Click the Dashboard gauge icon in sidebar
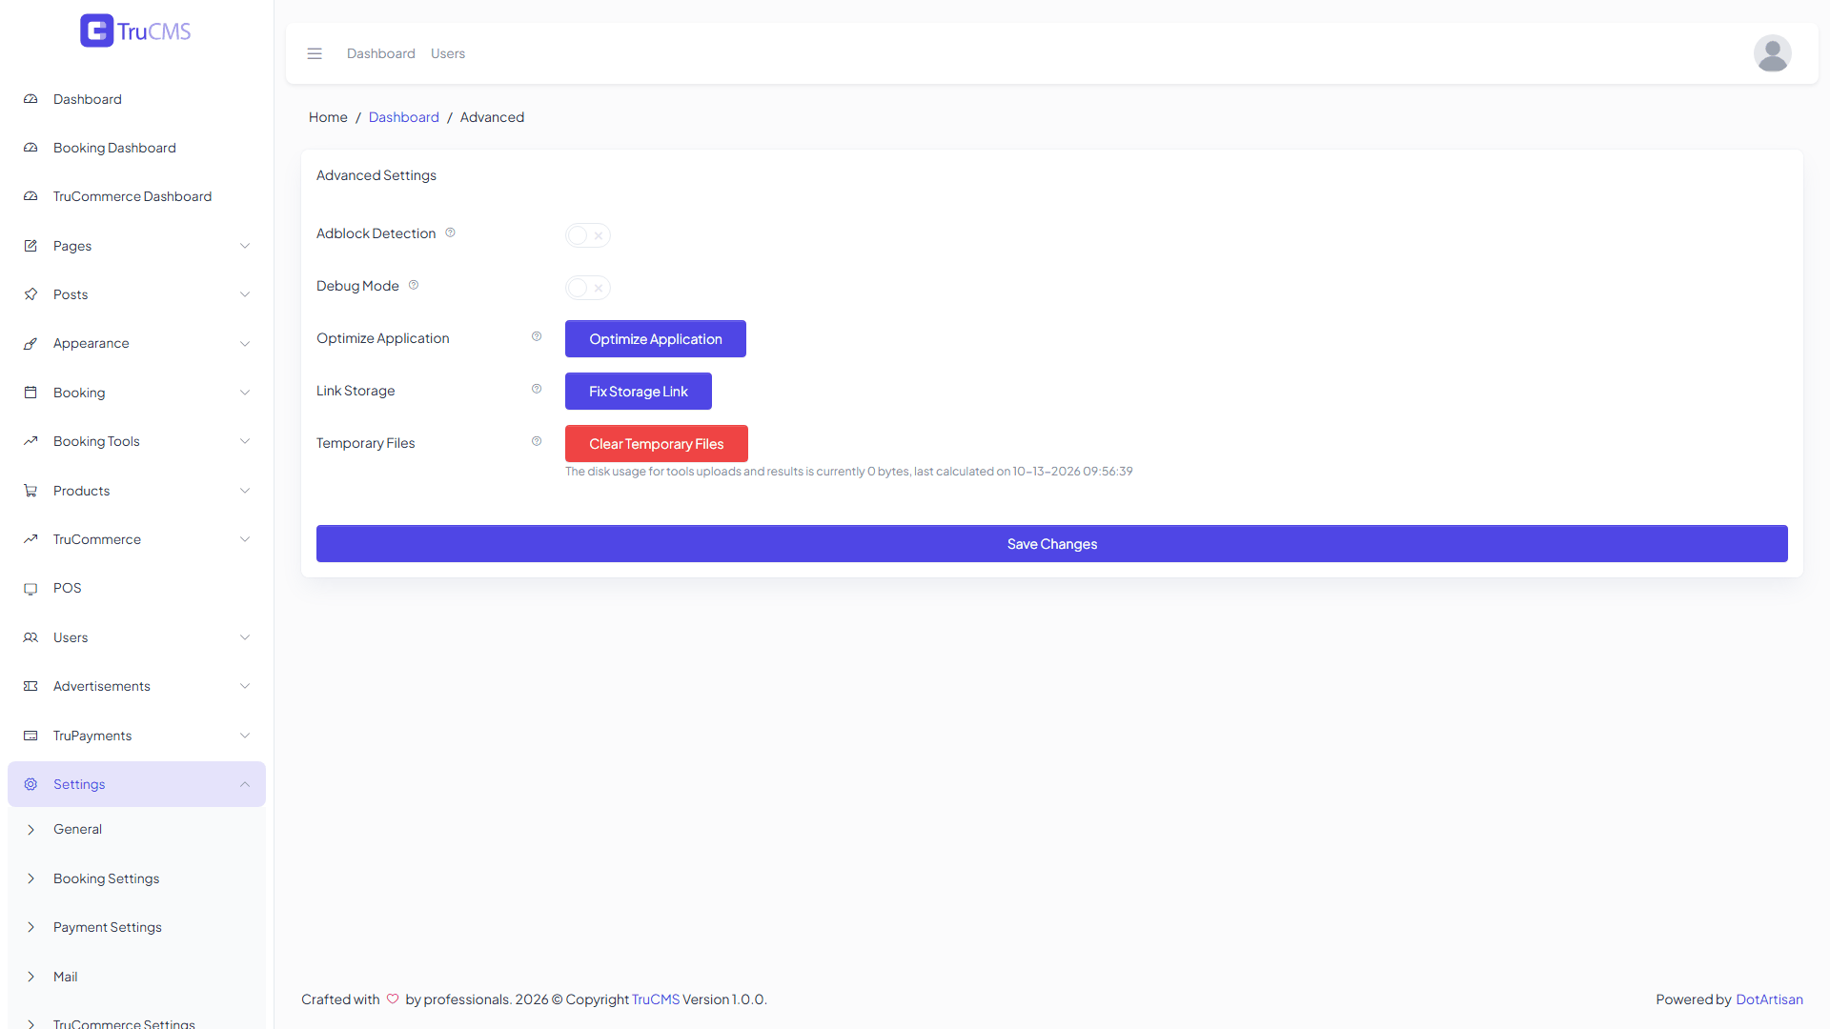Screen dimensions: 1830x1029 point(30,99)
